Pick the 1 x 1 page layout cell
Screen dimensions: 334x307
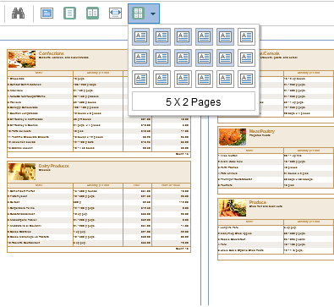point(140,36)
